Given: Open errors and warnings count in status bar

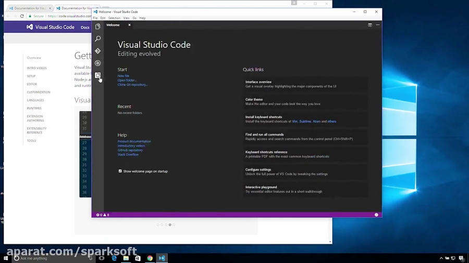Looking at the screenshot, I should tap(103, 215).
